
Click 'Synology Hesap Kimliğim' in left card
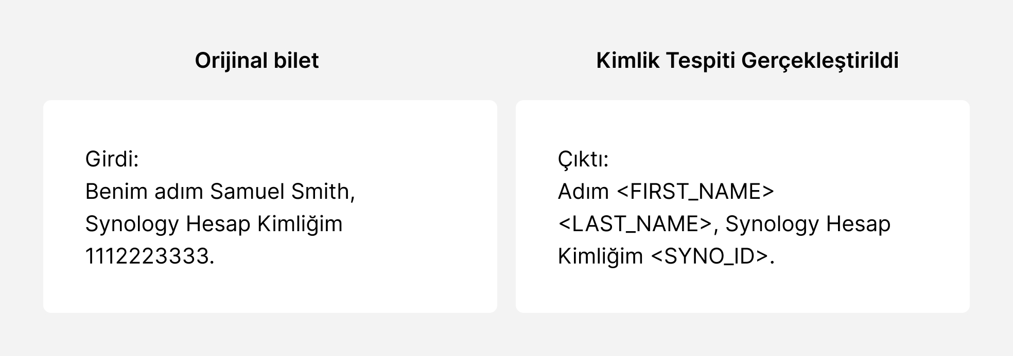pos(214,224)
